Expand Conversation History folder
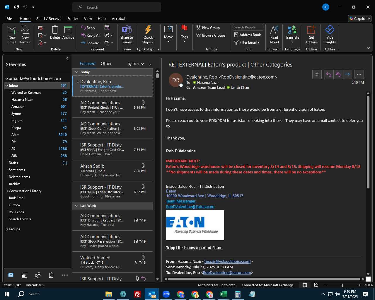The width and height of the screenshot is (375, 300). [x=7, y=191]
